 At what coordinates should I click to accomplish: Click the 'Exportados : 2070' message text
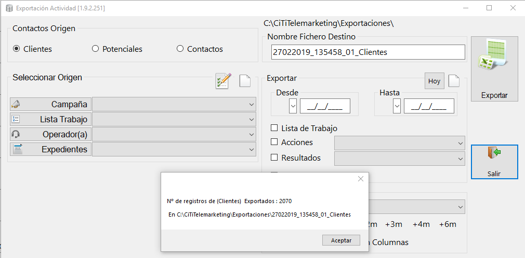pyautogui.click(x=268, y=201)
